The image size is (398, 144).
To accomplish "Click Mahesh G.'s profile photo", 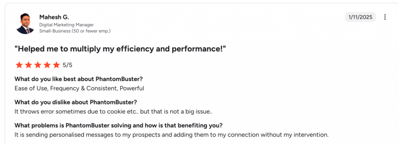I will [x=25, y=23].
